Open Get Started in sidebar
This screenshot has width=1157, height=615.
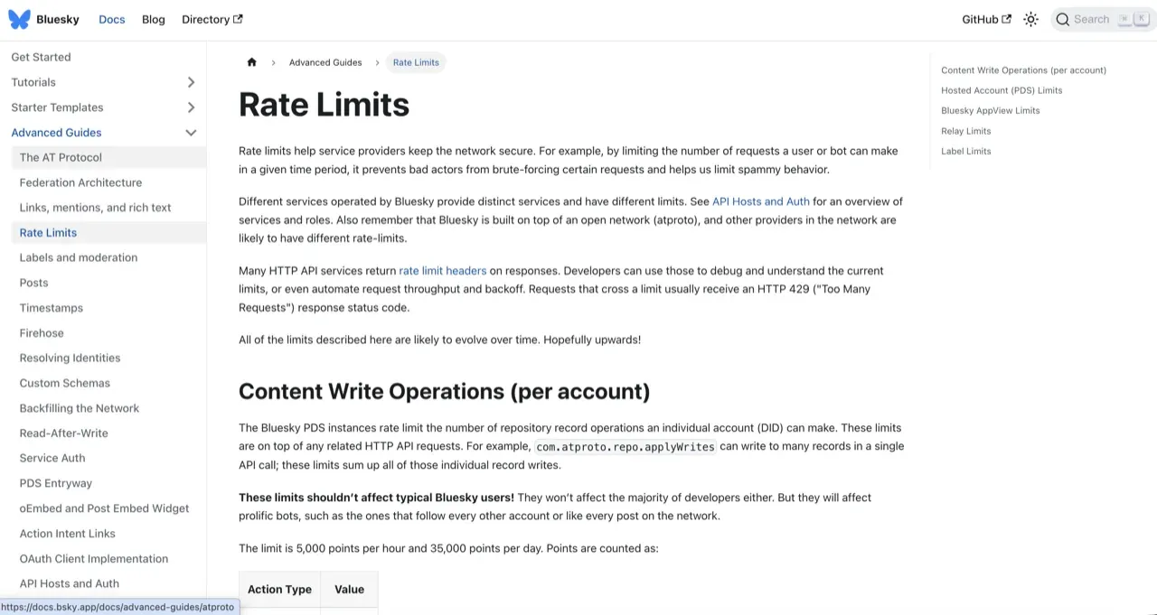pyautogui.click(x=41, y=57)
